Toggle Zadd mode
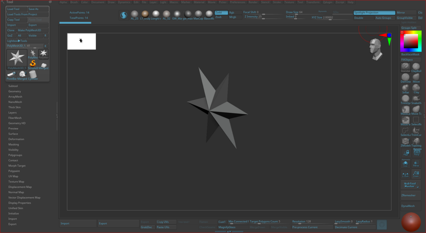Image resolution: width=426 pixels, height=233 pixels. point(221,12)
